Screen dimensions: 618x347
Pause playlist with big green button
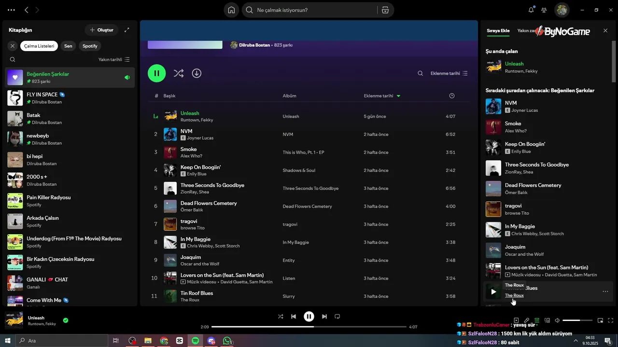coord(157,73)
